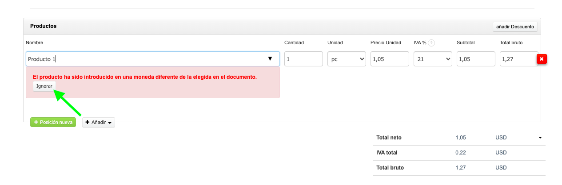Click the Productos panel header
Viewport: 562px width, 185px height.
pyautogui.click(x=44, y=26)
